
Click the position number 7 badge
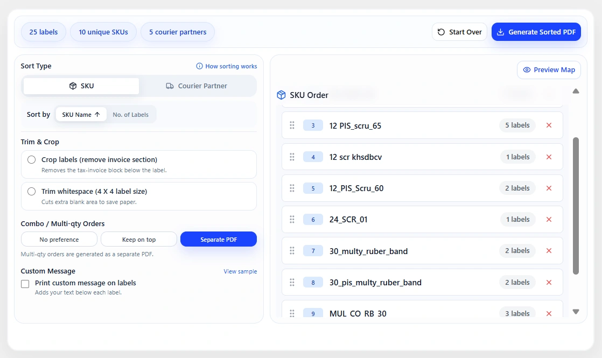coord(313,251)
